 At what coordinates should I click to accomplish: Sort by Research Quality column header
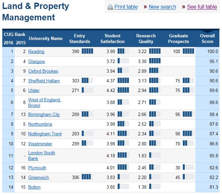pos(146,38)
